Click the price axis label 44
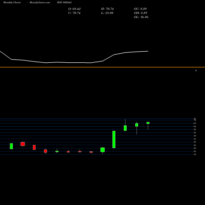 (195, 139)
